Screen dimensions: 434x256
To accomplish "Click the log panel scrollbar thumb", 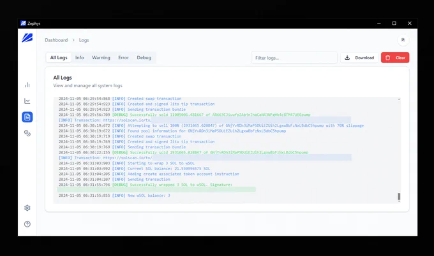I will pyautogui.click(x=399, y=196).
